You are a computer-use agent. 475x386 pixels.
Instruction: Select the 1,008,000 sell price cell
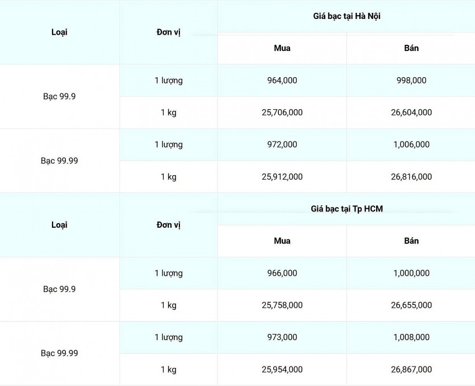411,337
